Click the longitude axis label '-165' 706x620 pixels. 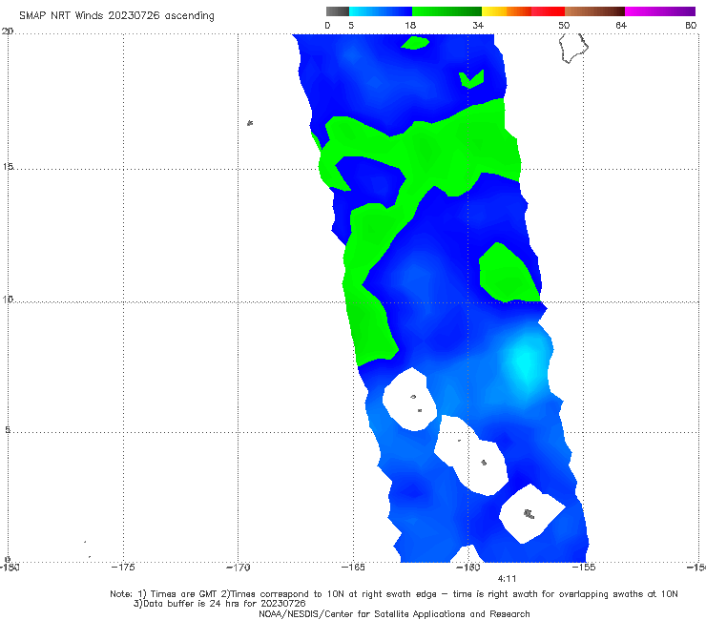(353, 568)
